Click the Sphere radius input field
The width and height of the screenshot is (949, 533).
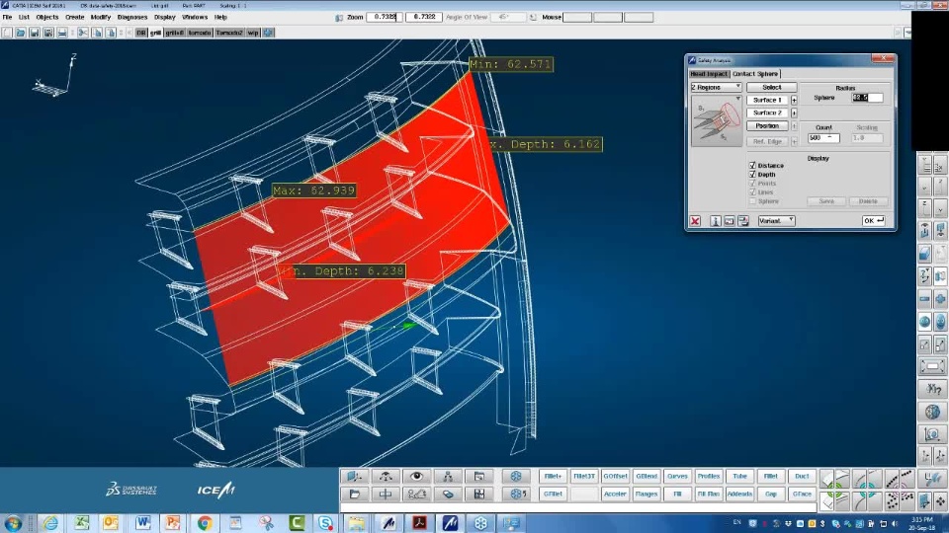[x=867, y=98]
